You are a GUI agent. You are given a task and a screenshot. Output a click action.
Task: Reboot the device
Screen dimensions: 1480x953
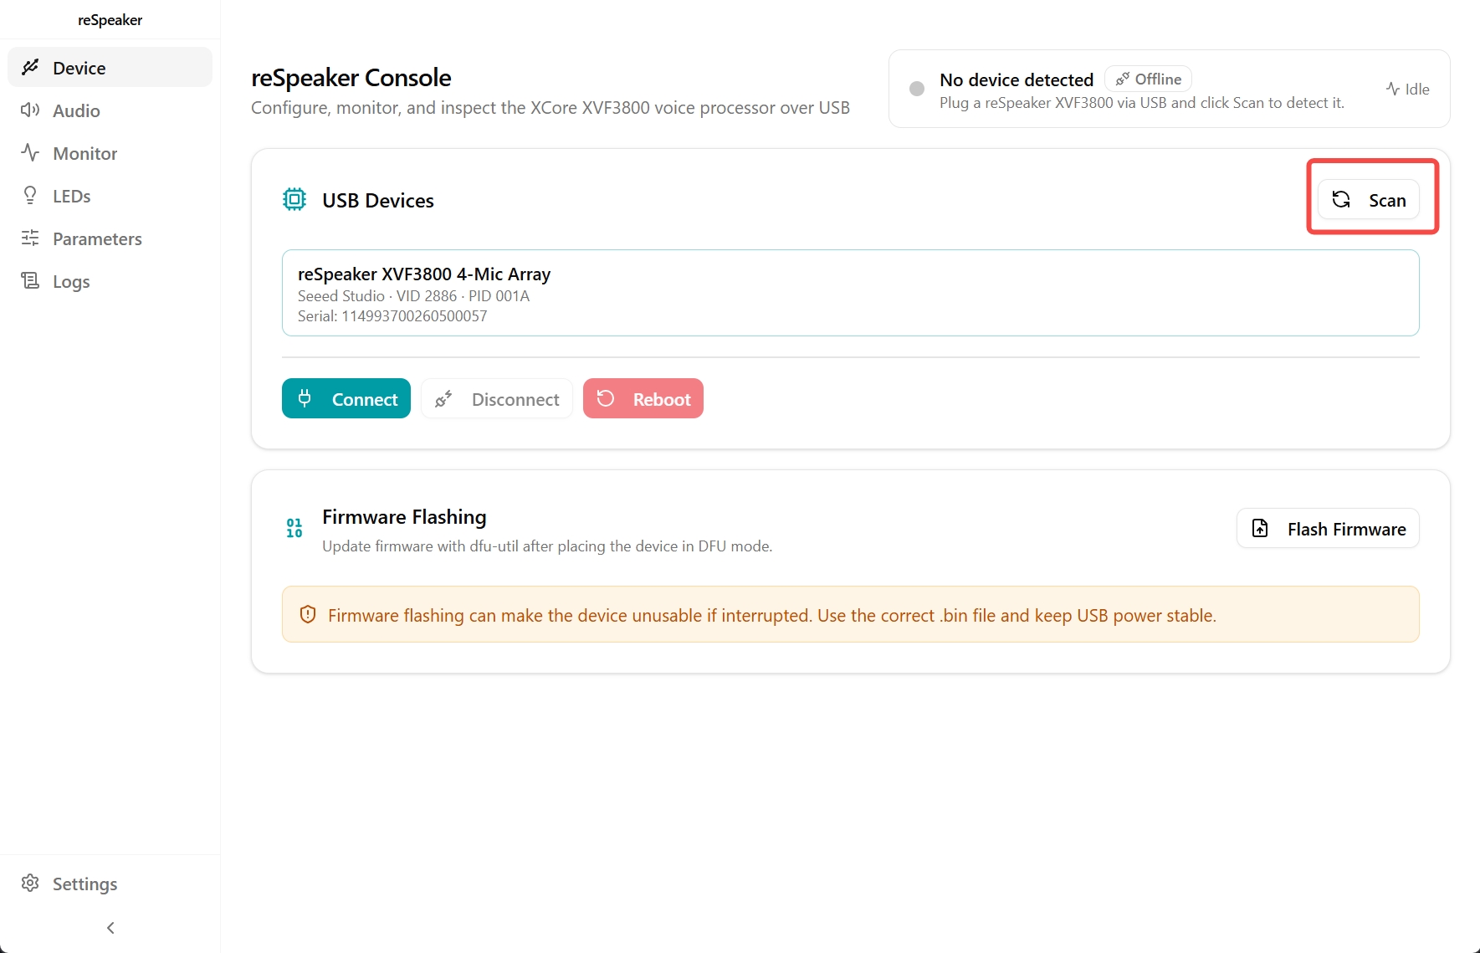pyautogui.click(x=643, y=399)
